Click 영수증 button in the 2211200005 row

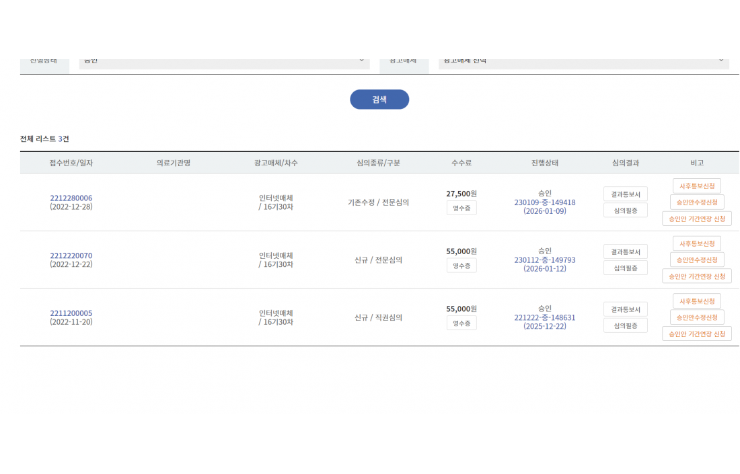click(461, 323)
